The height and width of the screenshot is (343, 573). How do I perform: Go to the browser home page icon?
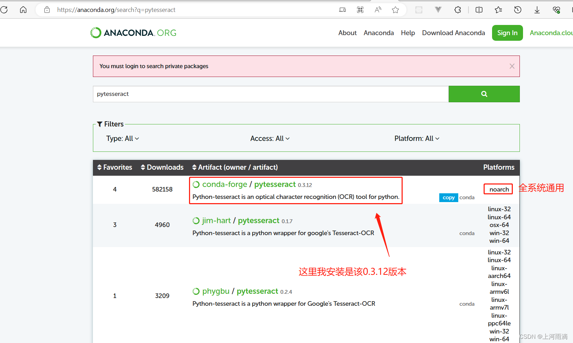click(23, 10)
